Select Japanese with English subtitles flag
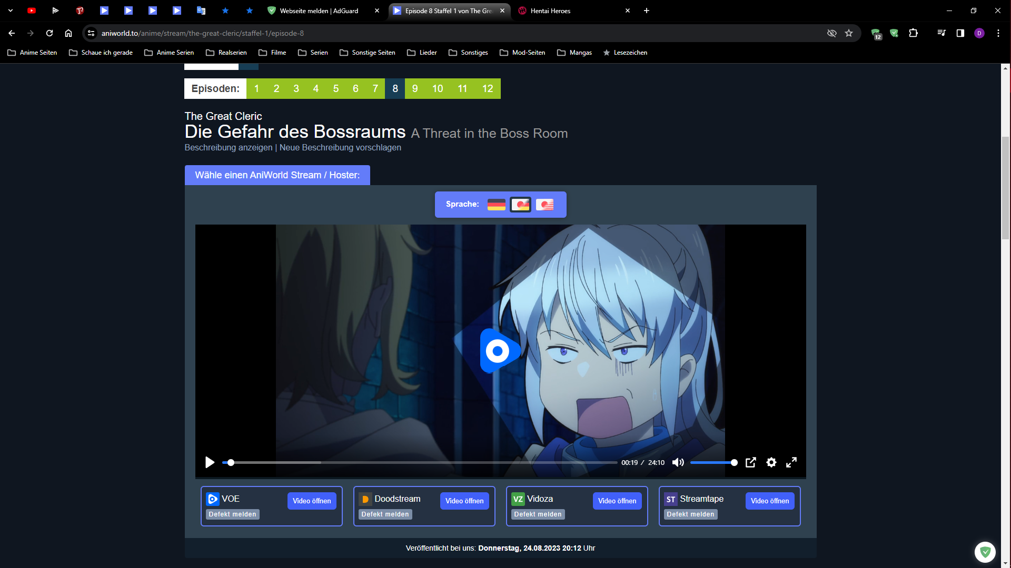This screenshot has width=1011, height=568. click(544, 205)
